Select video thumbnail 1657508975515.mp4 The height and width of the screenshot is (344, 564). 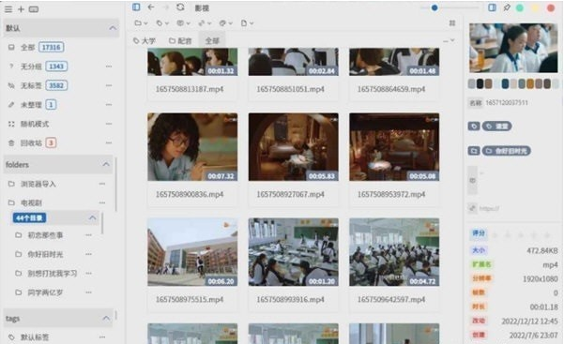point(192,252)
